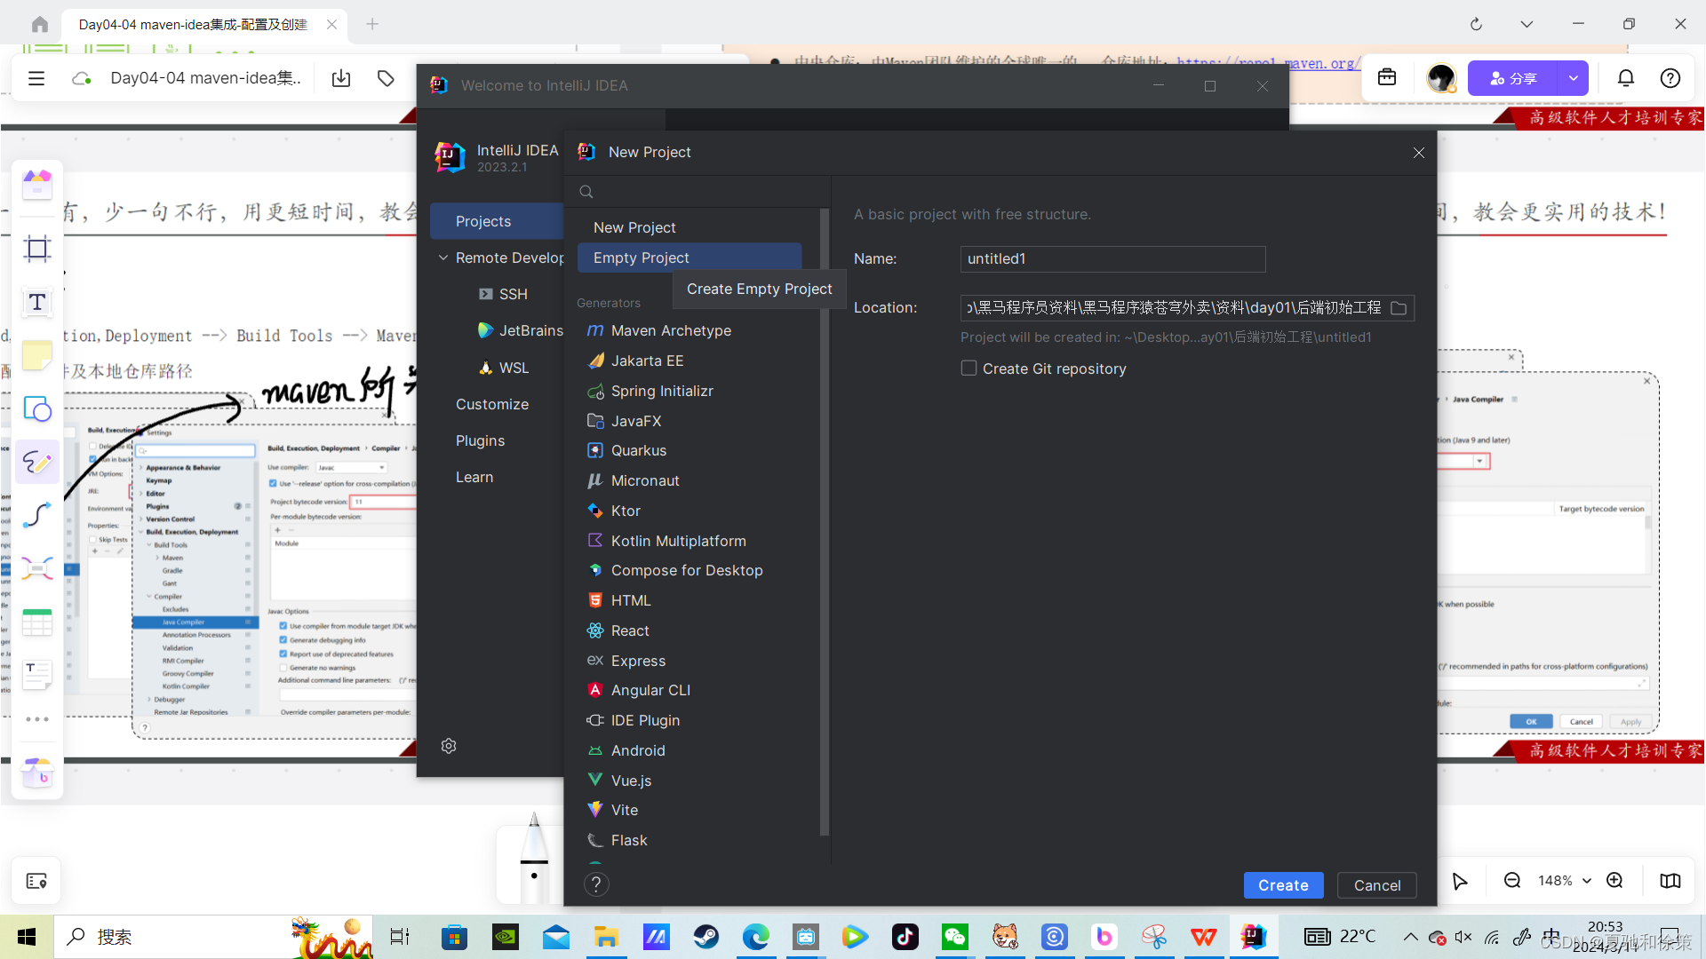The height and width of the screenshot is (959, 1706).
Task: Open the share dropdown arrow
Action: [1574, 78]
